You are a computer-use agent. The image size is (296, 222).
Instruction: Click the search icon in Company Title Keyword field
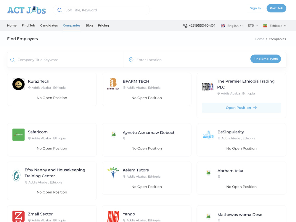12,60
